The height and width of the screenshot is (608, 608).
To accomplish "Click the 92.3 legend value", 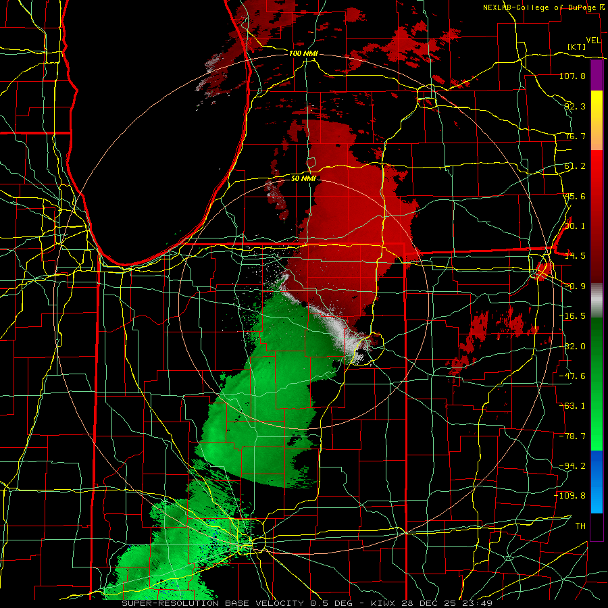I will (x=575, y=106).
